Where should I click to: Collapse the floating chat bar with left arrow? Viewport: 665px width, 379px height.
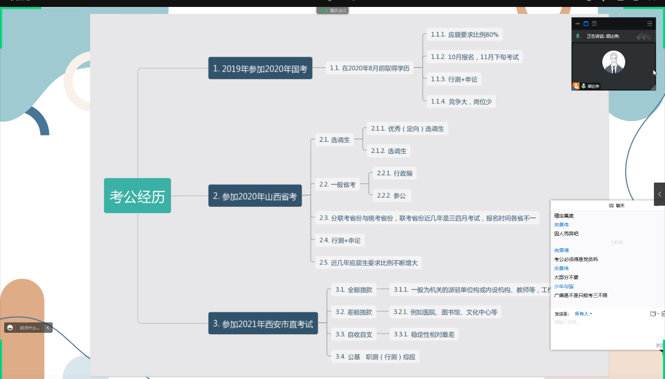(x=48, y=328)
